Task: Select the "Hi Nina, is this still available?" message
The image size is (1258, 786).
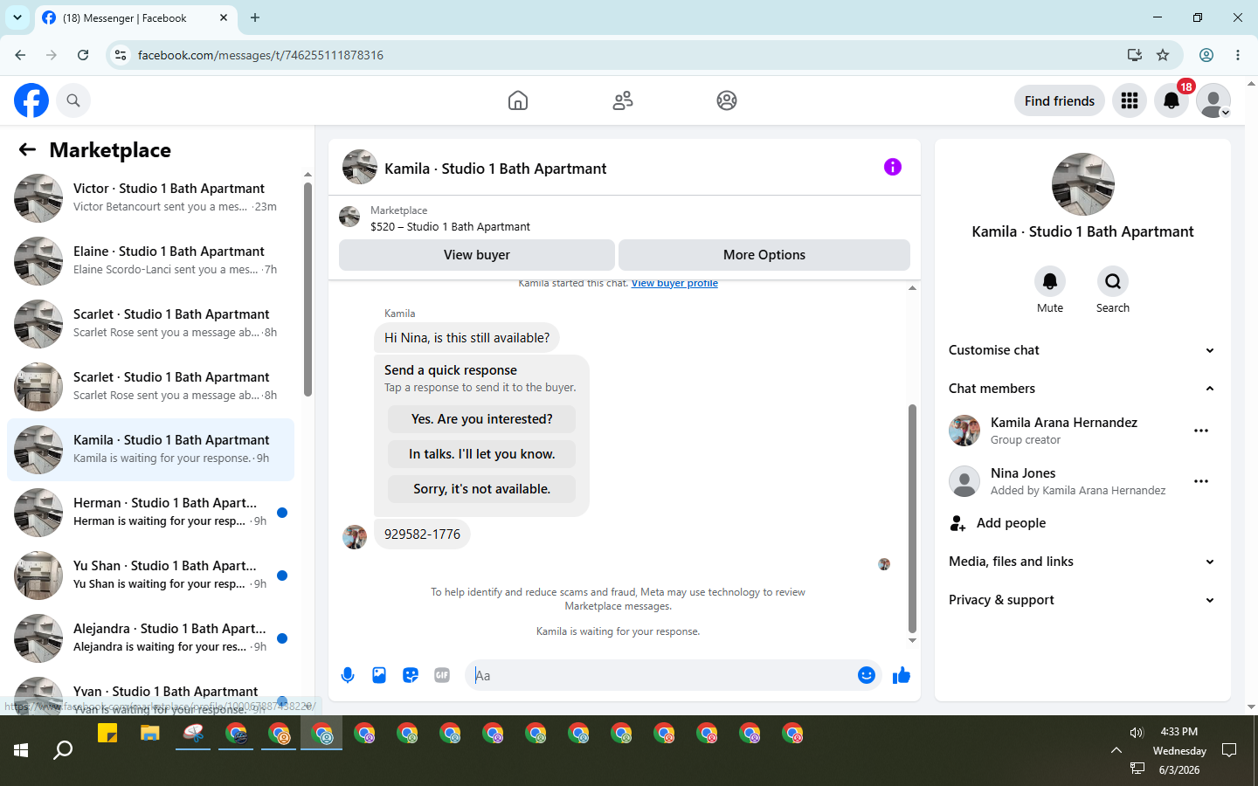Action: (467, 338)
